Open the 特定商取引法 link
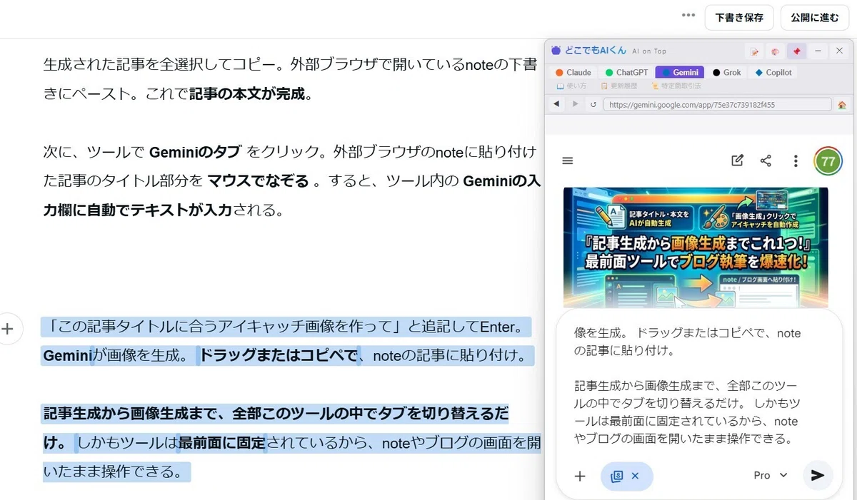 (676, 86)
